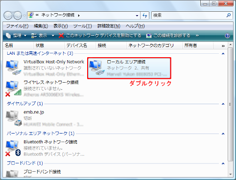Click the search magnifier icon
The image size is (236, 180).
229,15
